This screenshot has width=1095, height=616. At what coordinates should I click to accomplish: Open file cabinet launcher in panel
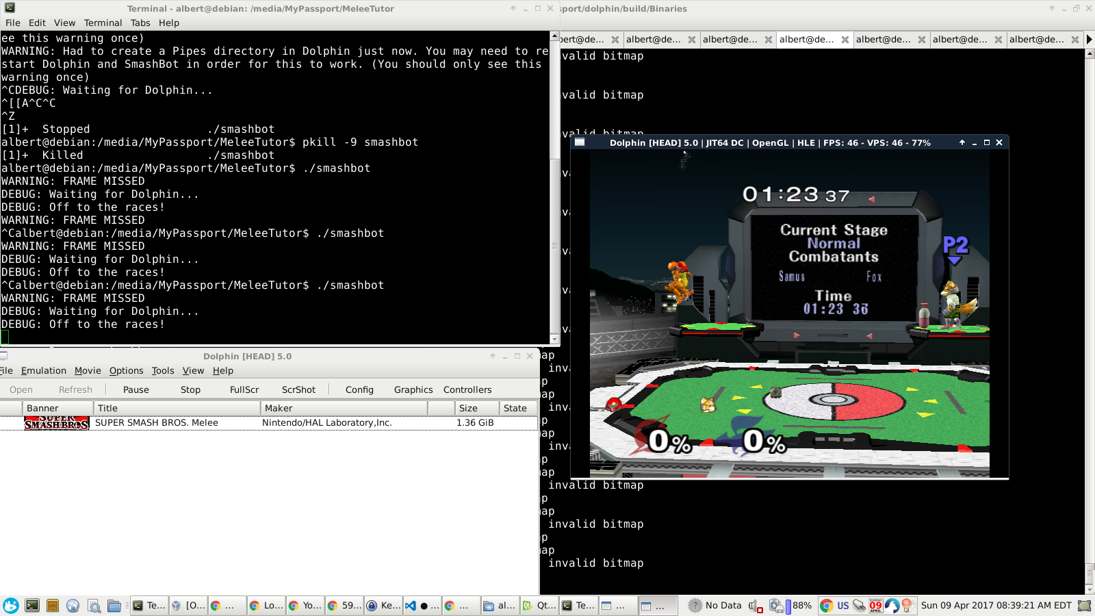pyautogui.click(x=53, y=606)
